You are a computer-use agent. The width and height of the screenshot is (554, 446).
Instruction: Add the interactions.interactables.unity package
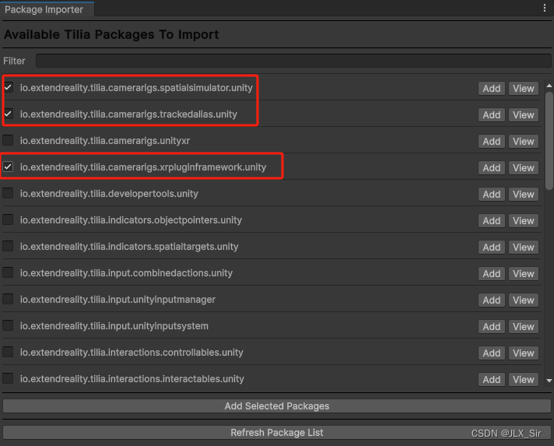click(492, 380)
